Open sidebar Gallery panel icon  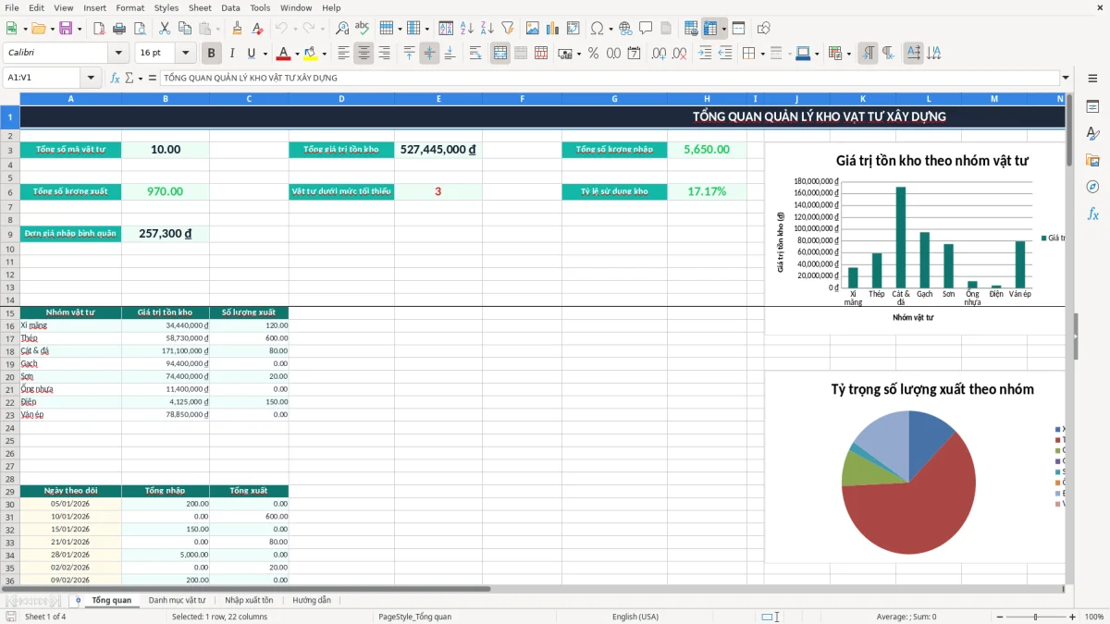pyautogui.click(x=1092, y=161)
